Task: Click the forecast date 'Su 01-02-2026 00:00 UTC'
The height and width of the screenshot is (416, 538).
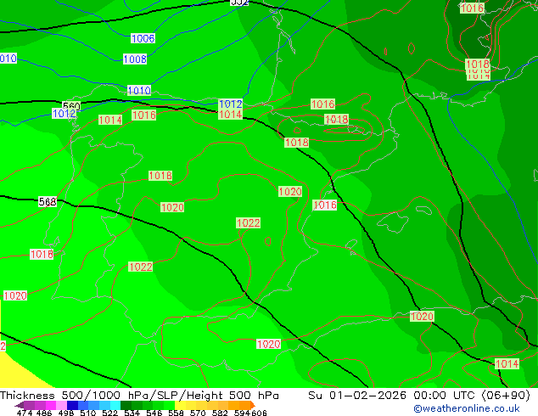Action: click(x=393, y=396)
